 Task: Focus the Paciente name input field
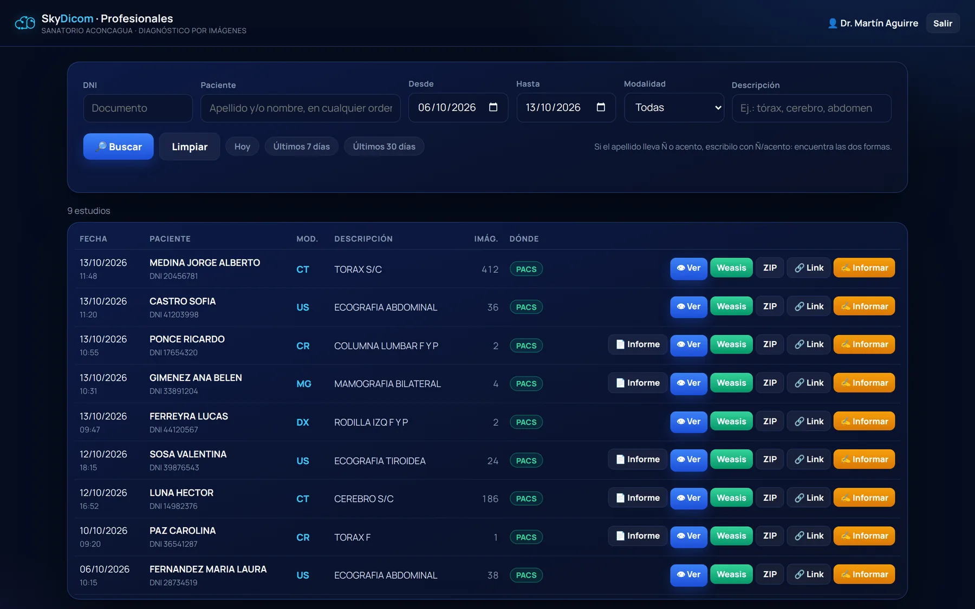301,108
